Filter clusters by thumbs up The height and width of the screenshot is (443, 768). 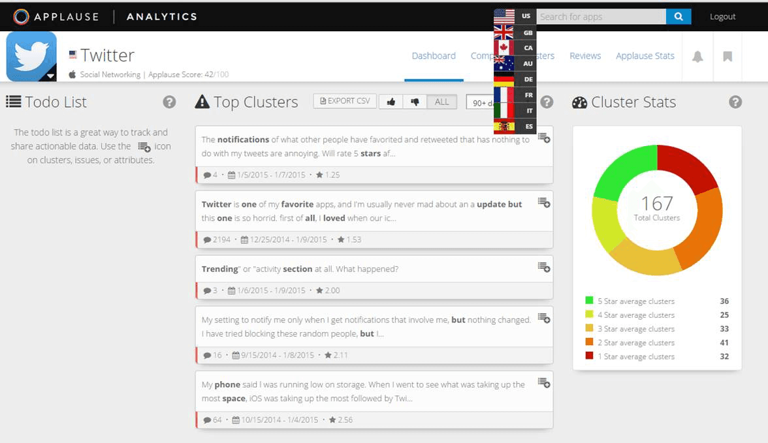pyautogui.click(x=391, y=102)
